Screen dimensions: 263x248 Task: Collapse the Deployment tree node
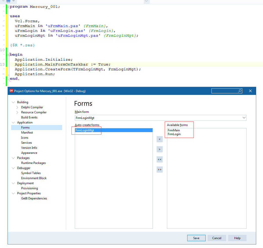tap(13, 183)
